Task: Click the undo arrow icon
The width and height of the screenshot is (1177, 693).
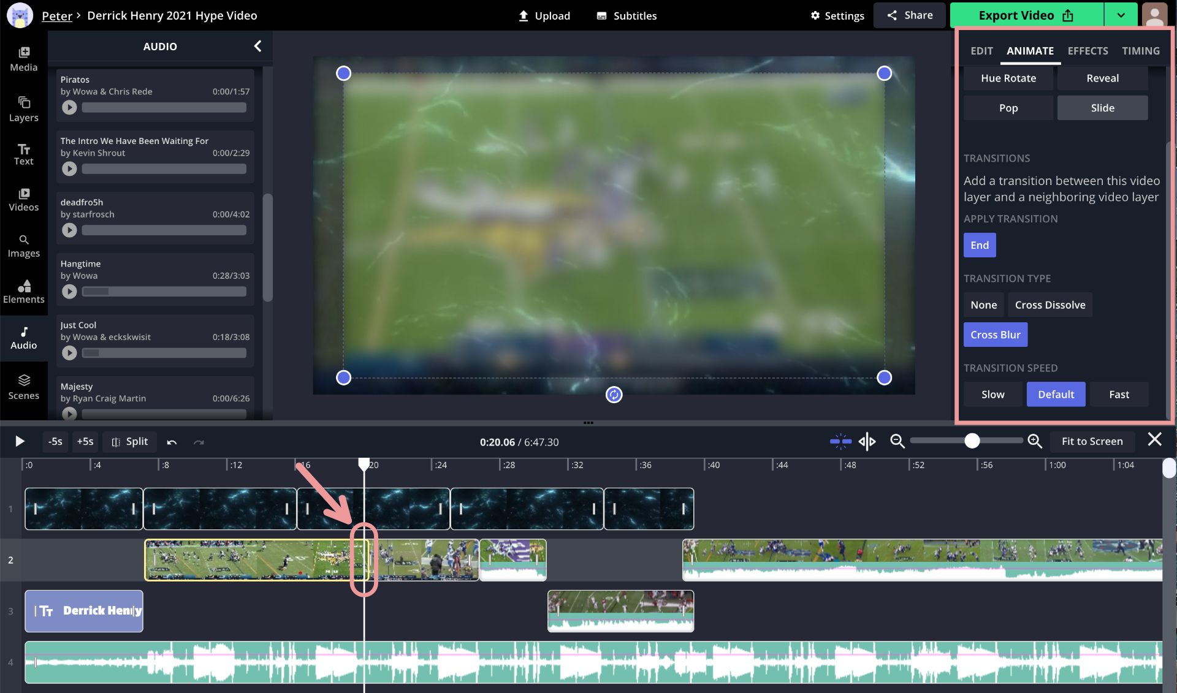Action: pyautogui.click(x=172, y=442)
